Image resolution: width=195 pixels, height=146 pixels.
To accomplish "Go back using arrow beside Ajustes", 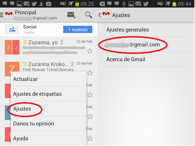I will (100, 15).
